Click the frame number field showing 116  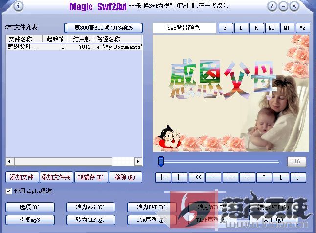point(296,162)
